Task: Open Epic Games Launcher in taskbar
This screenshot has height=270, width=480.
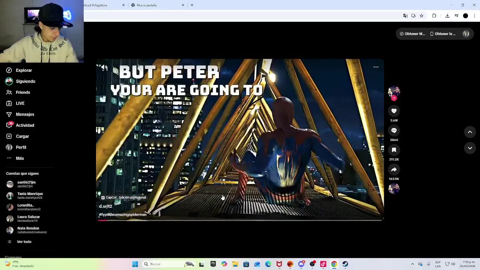Action: [213, 264]
